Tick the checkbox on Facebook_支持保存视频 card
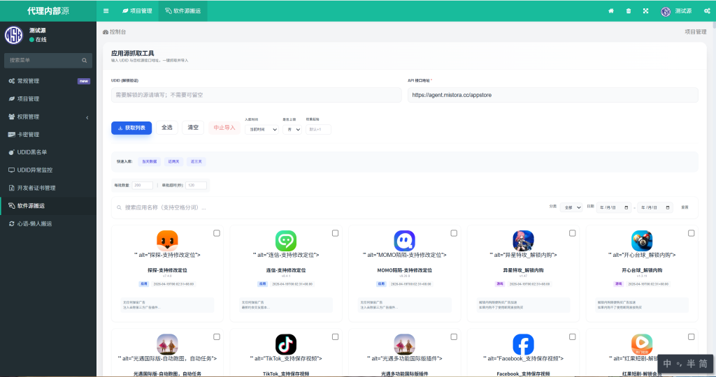Image resolution: width=716 pixels, height=377 pixels. [572, 337]
